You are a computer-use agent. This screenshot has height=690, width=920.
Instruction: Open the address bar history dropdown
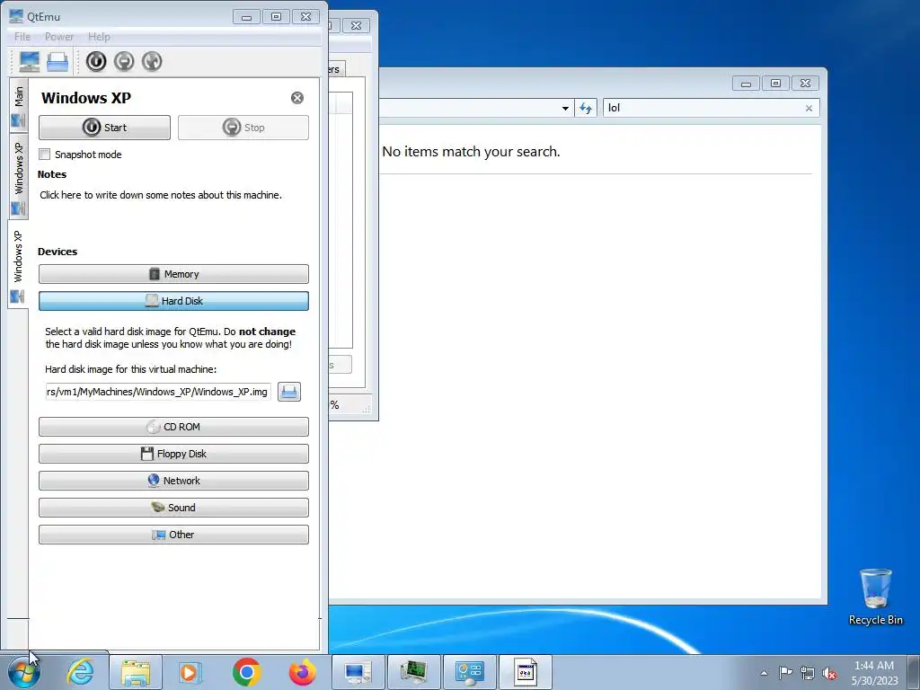point(565,108)
